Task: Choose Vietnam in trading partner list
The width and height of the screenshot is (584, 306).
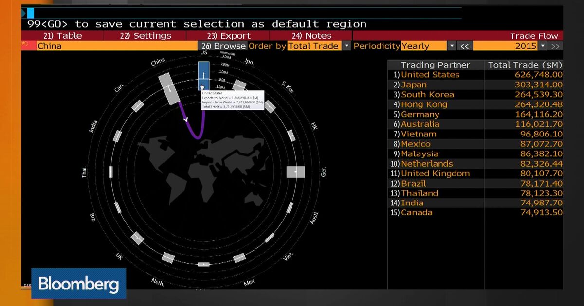Action: (419, 134)
